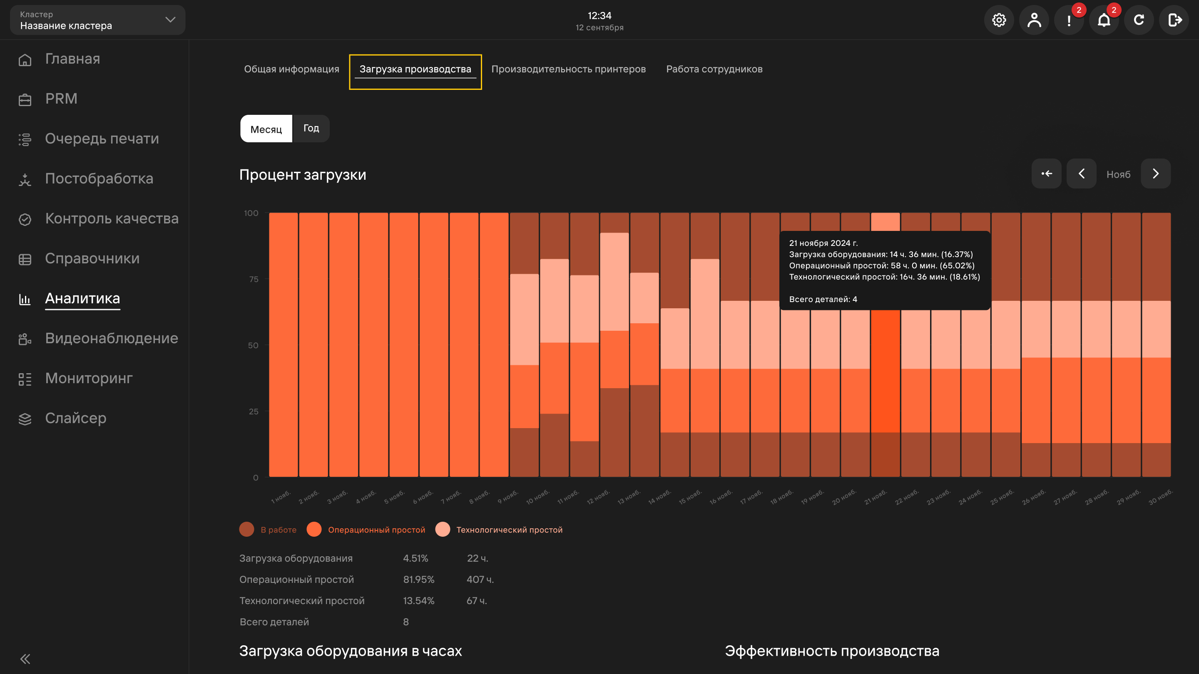Image resolution: width=1199 pixels, height=674 pixels.
Task: Click the 81.95% value
Action: pyautogui.click(x=418, y=580)
